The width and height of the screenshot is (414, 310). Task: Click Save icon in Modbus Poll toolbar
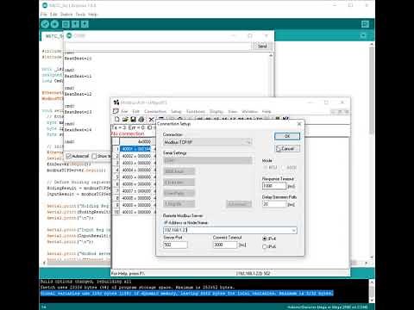(x=133, y=119)
